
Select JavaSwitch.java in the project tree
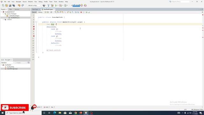coord(15,18)
